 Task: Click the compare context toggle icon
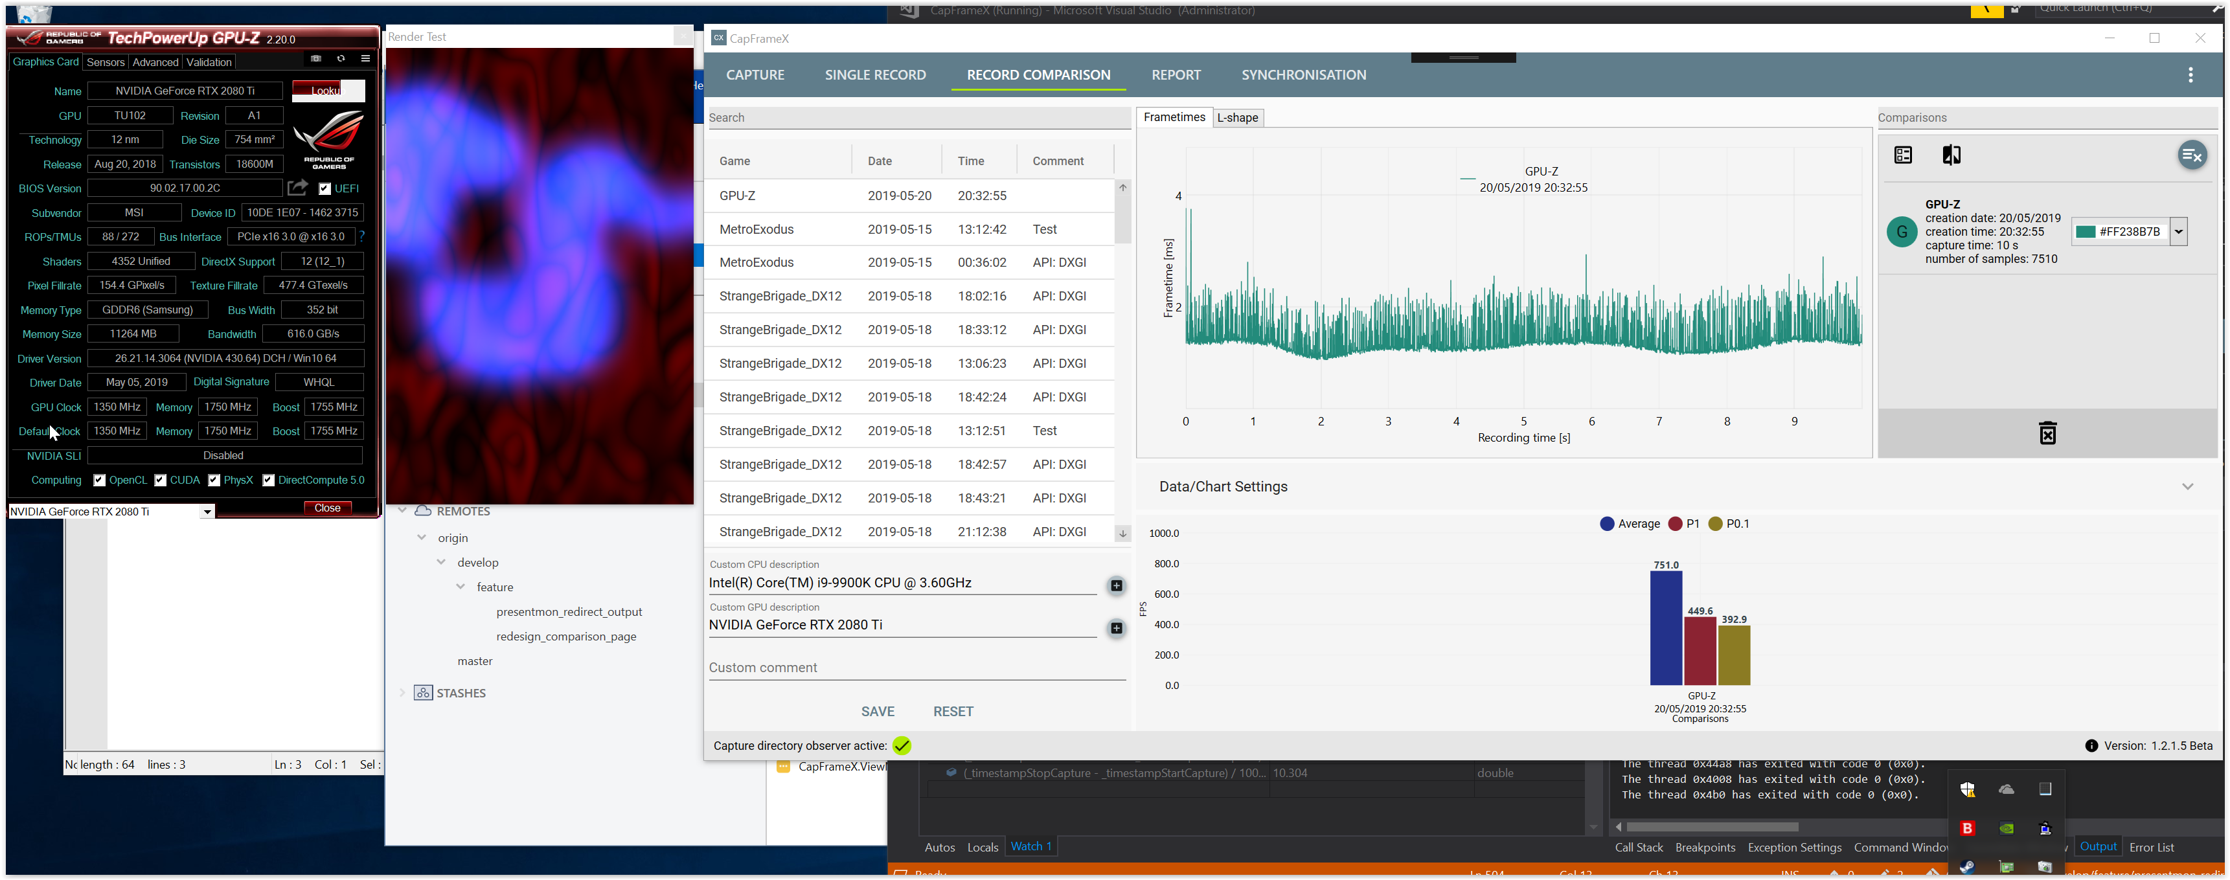pyautogui.click(x=1951, y=155)
